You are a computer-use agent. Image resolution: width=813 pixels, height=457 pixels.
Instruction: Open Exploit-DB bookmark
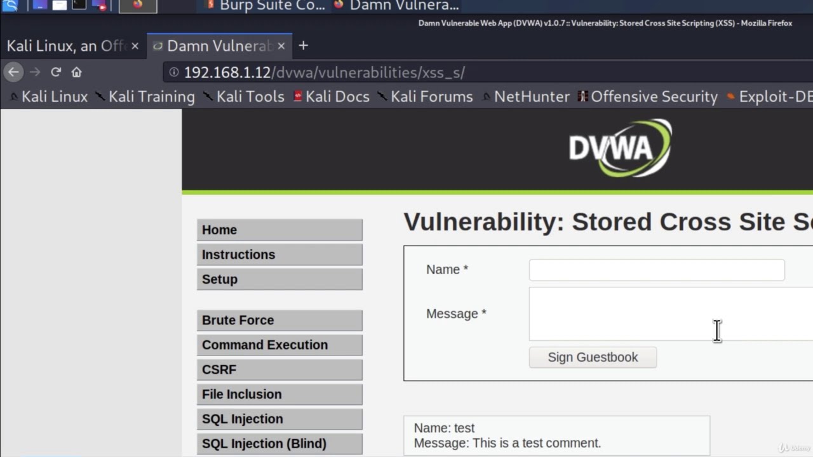coord(769,96)
